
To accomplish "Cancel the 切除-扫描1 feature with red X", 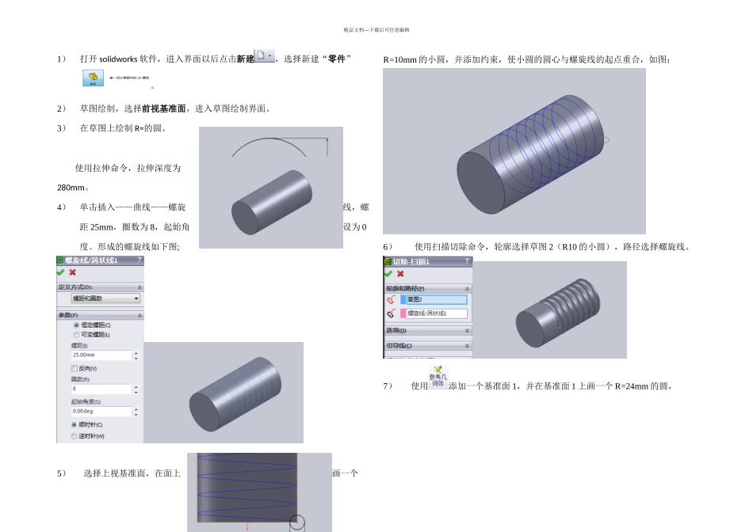I will click(x=400, y=273).
